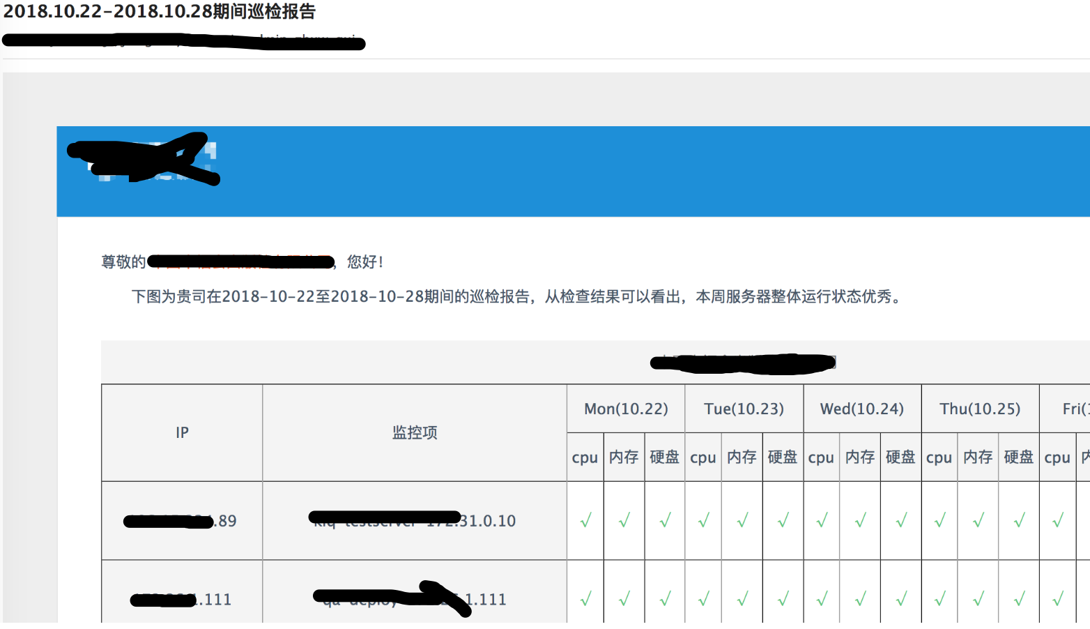Click the IP cell ending in .89
The image size is (1090, 629).
click(182, 521)
